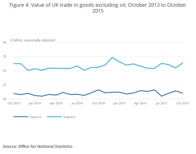The height and width of the screenshot is (154, 196).
Task: Click the light blue Imports legend line swatch
Action: (x=54, y=117)
